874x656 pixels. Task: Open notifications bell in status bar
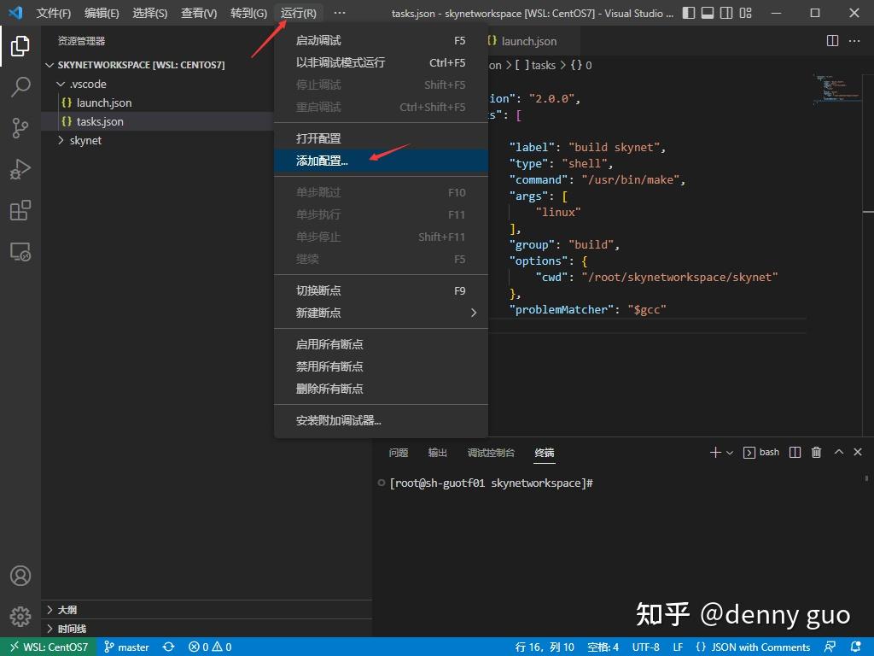coord(856,647)
